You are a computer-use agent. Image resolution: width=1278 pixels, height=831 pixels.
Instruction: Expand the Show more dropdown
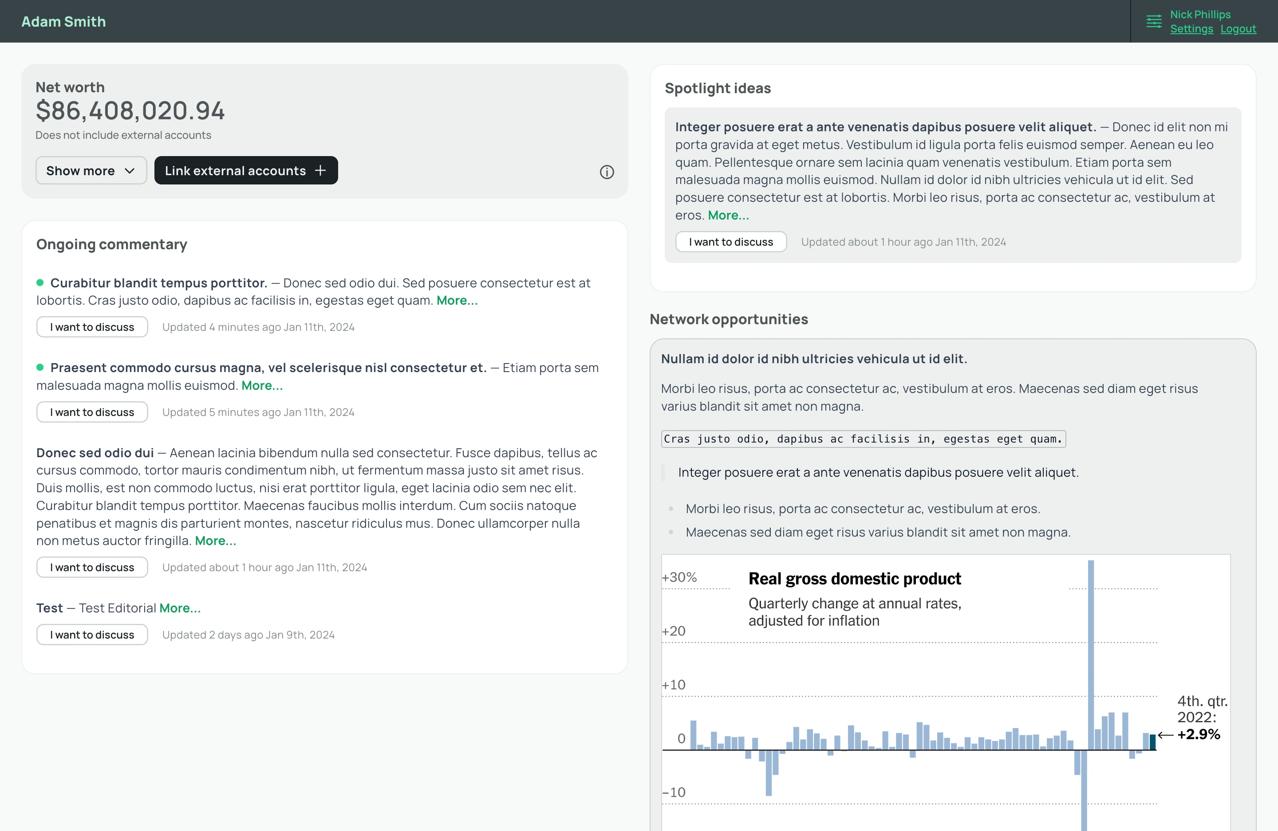[91, 171]
